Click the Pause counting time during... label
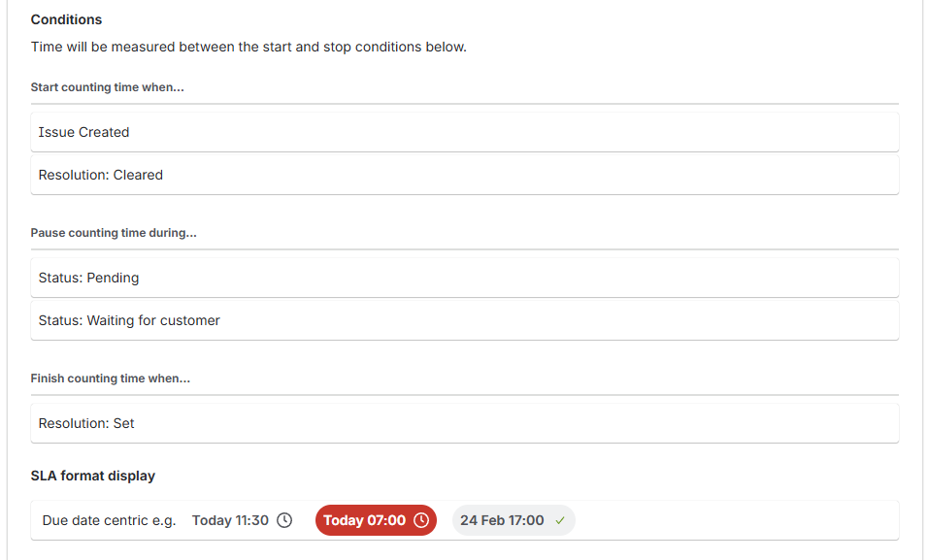 (x=114, y=233)
